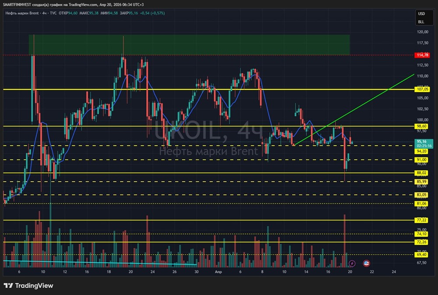Open the US flag economic event marker
The image size is (438, 295).
[366, 263]
